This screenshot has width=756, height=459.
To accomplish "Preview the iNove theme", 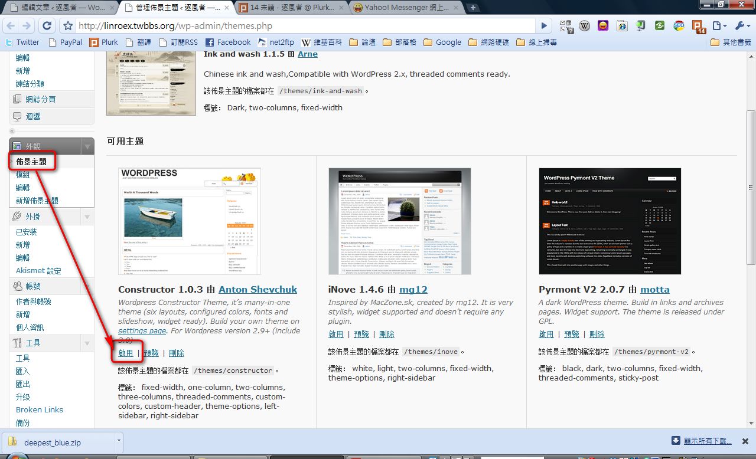I will [361, 334].
